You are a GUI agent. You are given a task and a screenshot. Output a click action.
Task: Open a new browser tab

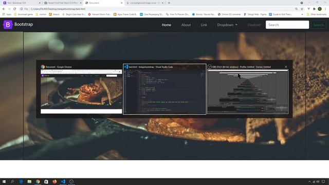169,3
